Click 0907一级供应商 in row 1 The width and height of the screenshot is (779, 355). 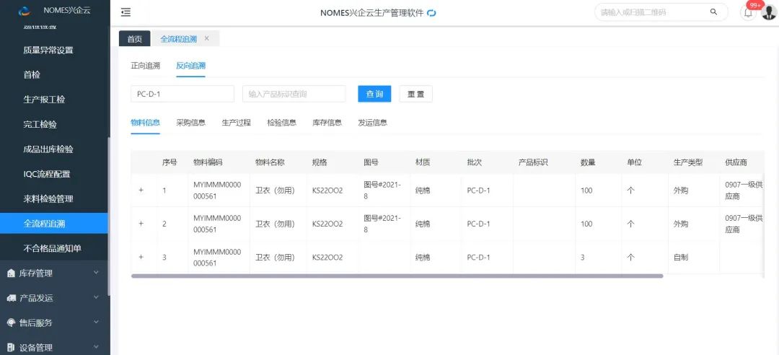click(x=744, y=190)
